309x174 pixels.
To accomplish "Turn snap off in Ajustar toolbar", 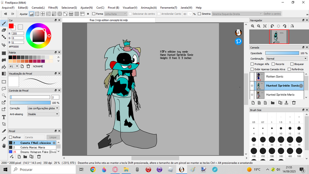I will point(32,14).
